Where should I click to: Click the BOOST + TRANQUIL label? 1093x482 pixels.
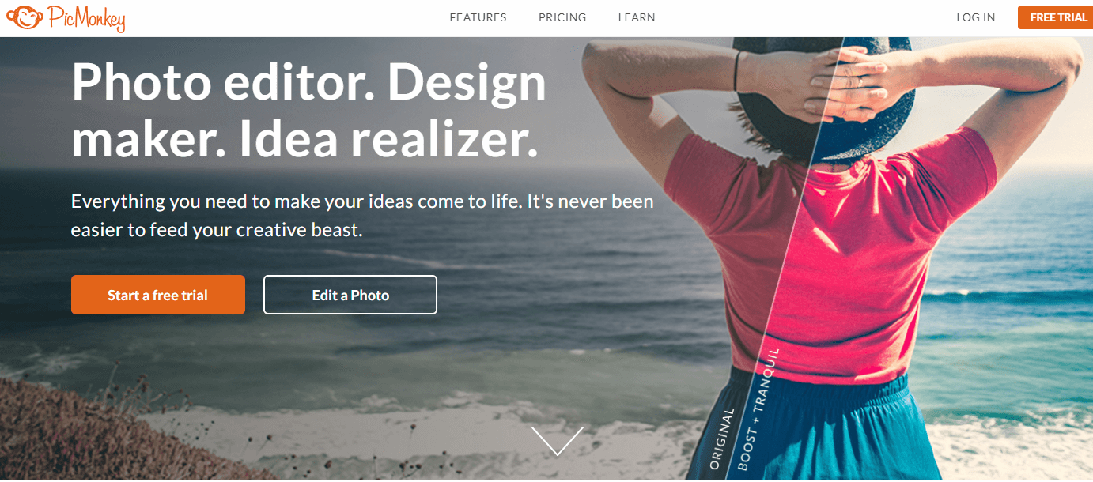pos(758,409)
